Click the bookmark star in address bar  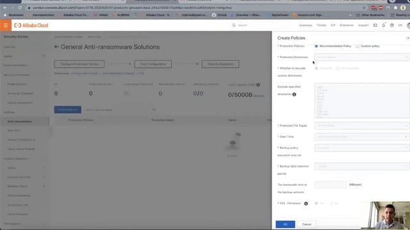coord(364,8)
